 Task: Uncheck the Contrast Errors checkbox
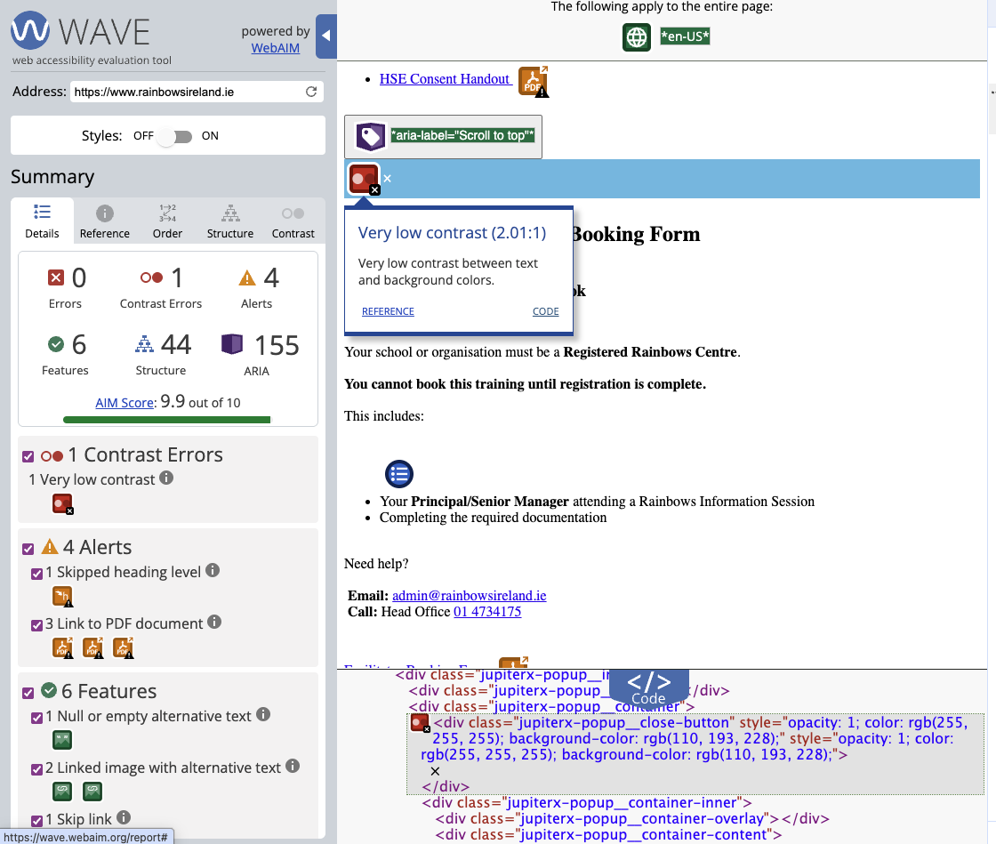point(28,456)
